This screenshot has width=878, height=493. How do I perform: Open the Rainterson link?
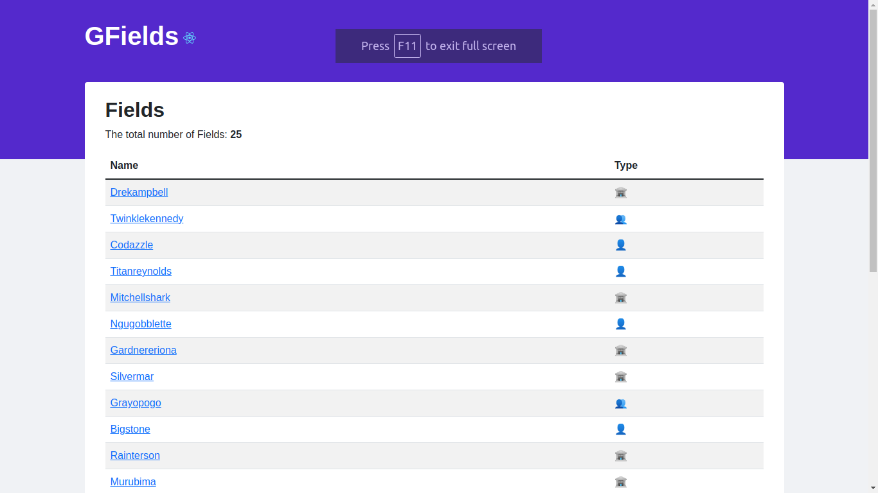click(135, 456)
